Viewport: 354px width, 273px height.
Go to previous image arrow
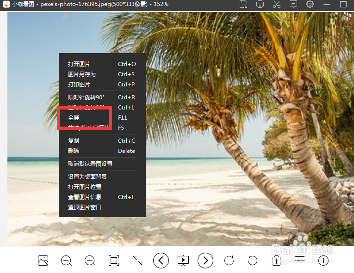tap(161, 261)
